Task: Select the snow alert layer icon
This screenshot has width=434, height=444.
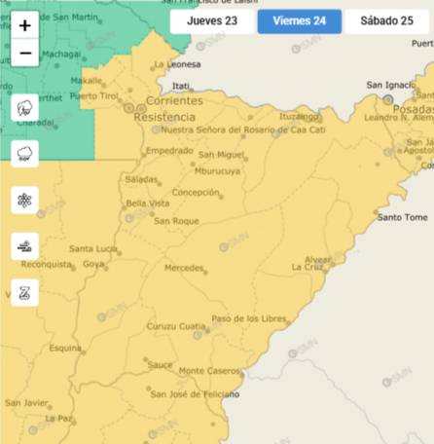Action: click(x=24, y=201)
